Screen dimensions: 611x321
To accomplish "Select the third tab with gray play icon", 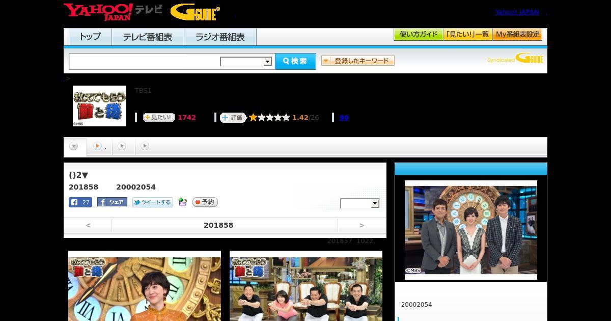I will pyautogui.click(x=122, y=146).
